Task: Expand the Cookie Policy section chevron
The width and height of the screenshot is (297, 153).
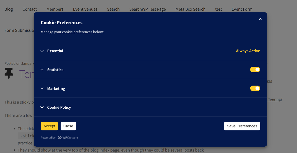Action: [42, 107]
